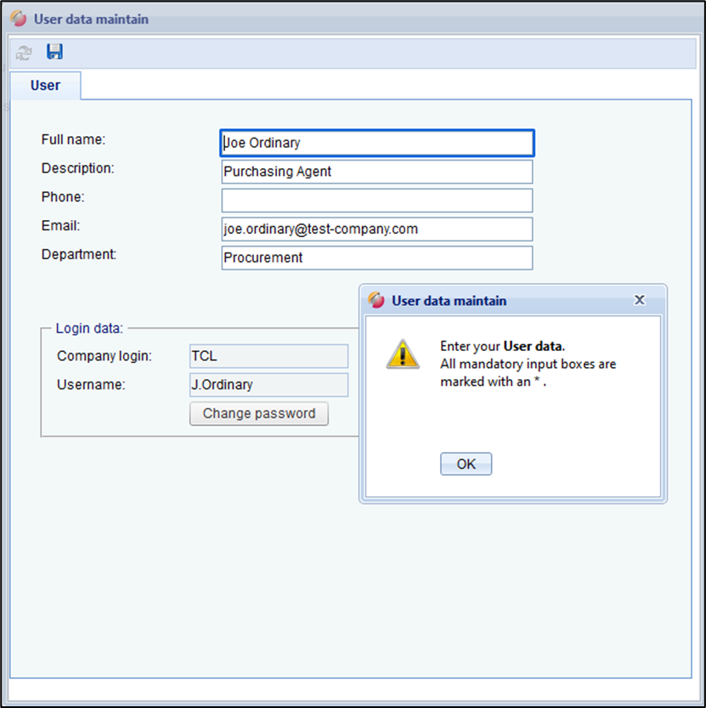The width and height of the screenshot is (706, 708).
Task: Select the empty Phone field
Action: [x=376, y=201]
